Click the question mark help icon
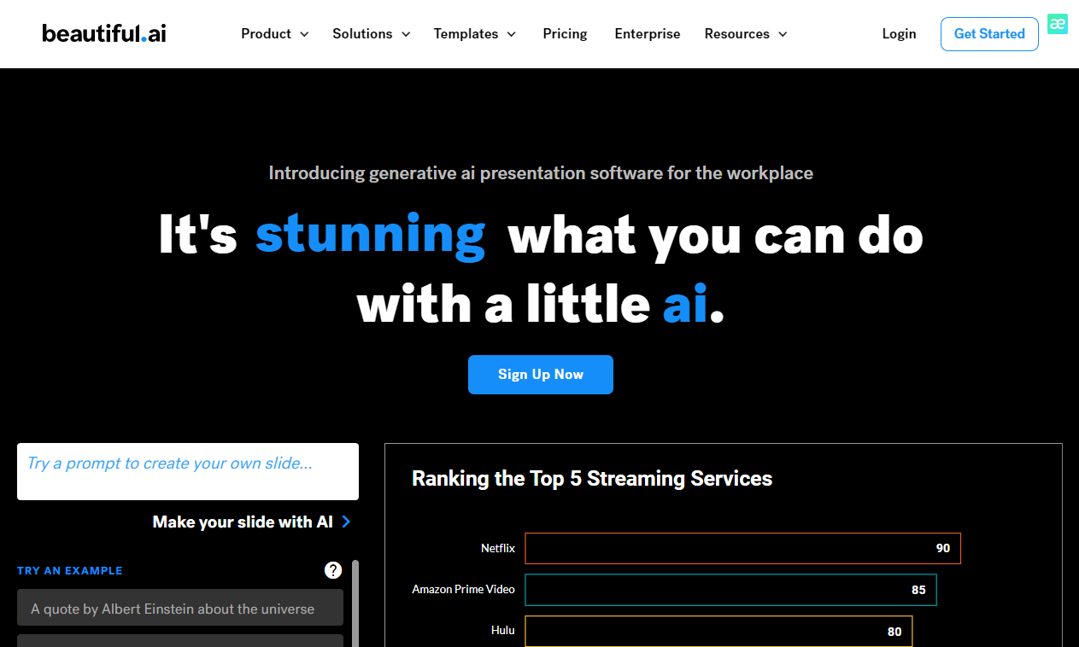 [333, 570]
